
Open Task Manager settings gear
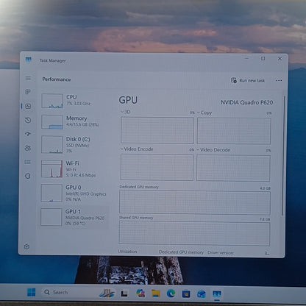(x=26, y=246)
